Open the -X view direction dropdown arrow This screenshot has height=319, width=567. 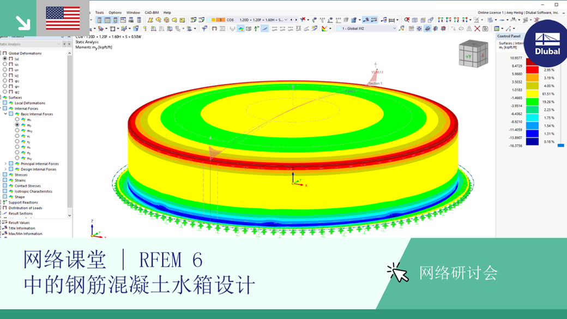(x=470, y=20)
